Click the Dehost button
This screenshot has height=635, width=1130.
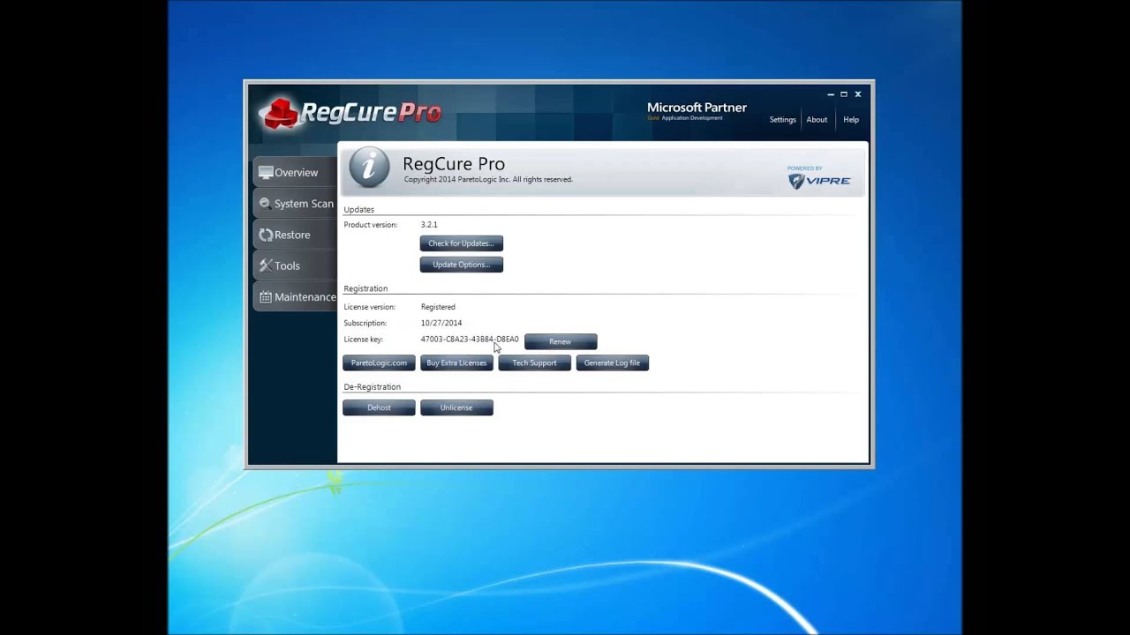[x=379, y=407]
